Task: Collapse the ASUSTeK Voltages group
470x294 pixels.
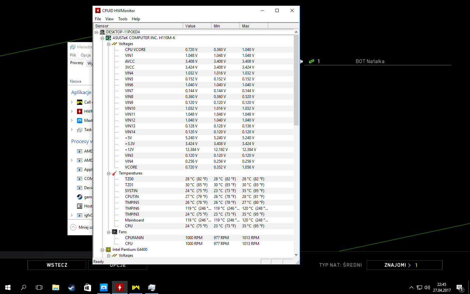Action: (109, 44)
